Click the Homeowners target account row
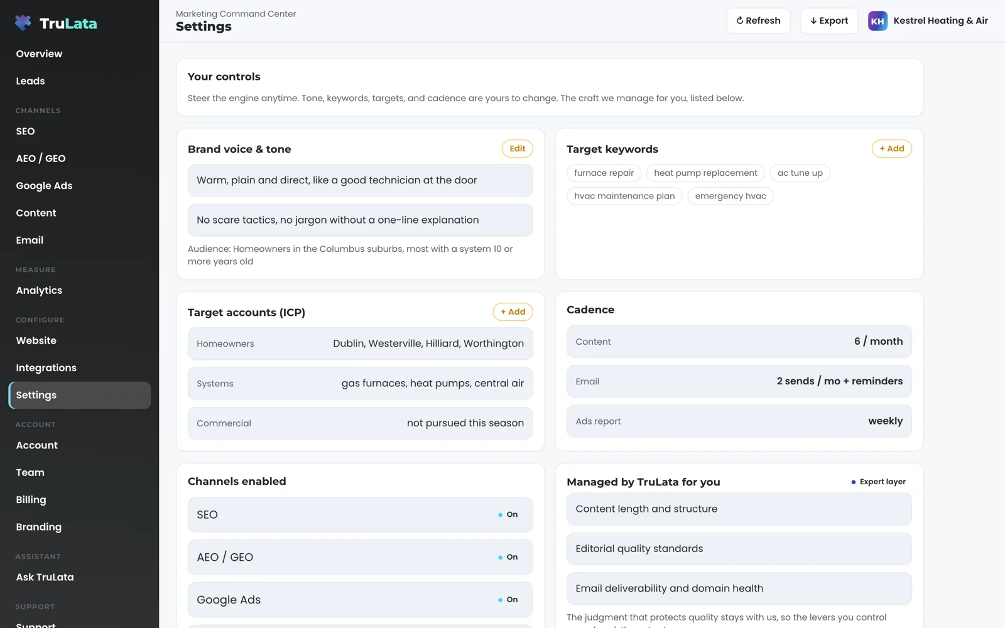This screenshot has height=628, width=1005. click(x=361, y=344)
